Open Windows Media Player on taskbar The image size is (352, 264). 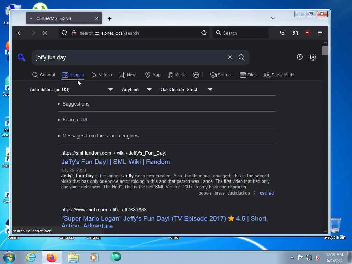click(93, 257)
